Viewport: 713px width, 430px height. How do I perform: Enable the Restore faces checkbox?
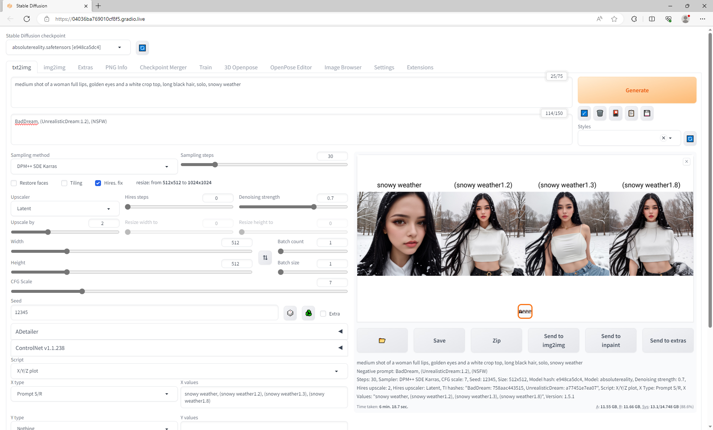coord(14,183)
